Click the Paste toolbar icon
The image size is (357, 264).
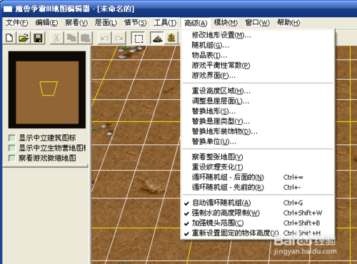(86, 38)
